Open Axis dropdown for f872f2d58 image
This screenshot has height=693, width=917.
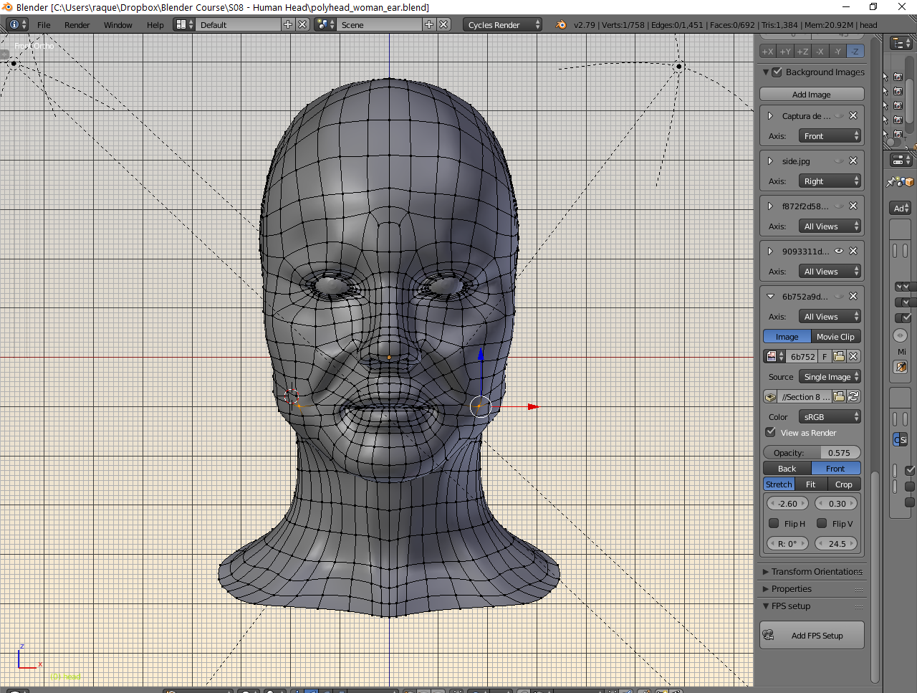click(830, 226)
